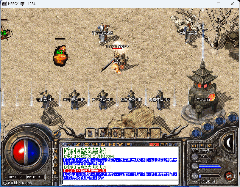
Task: Click the 经验倍数:2 时长1800秒 chat message
Action: 89,156
